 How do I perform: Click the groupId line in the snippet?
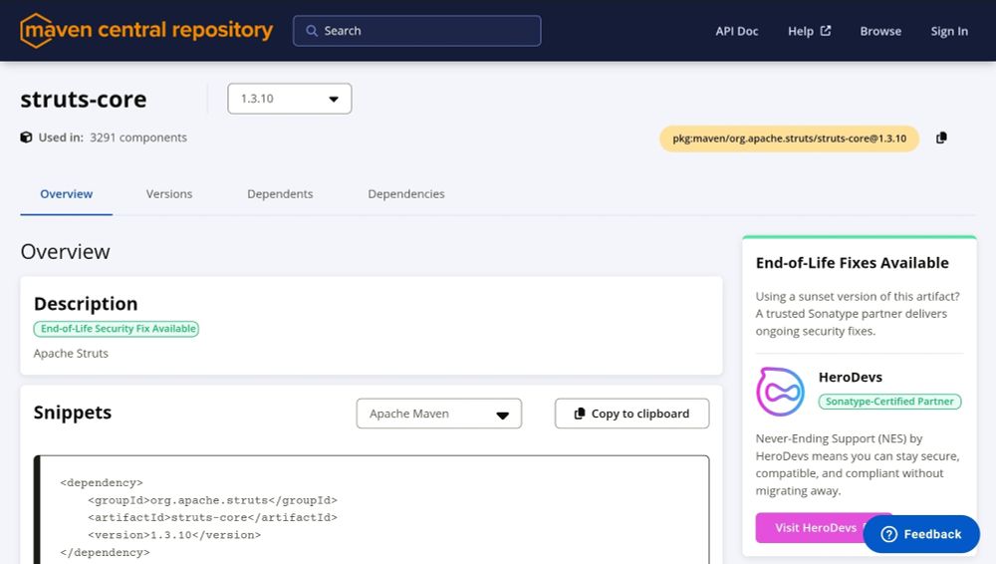213,500
